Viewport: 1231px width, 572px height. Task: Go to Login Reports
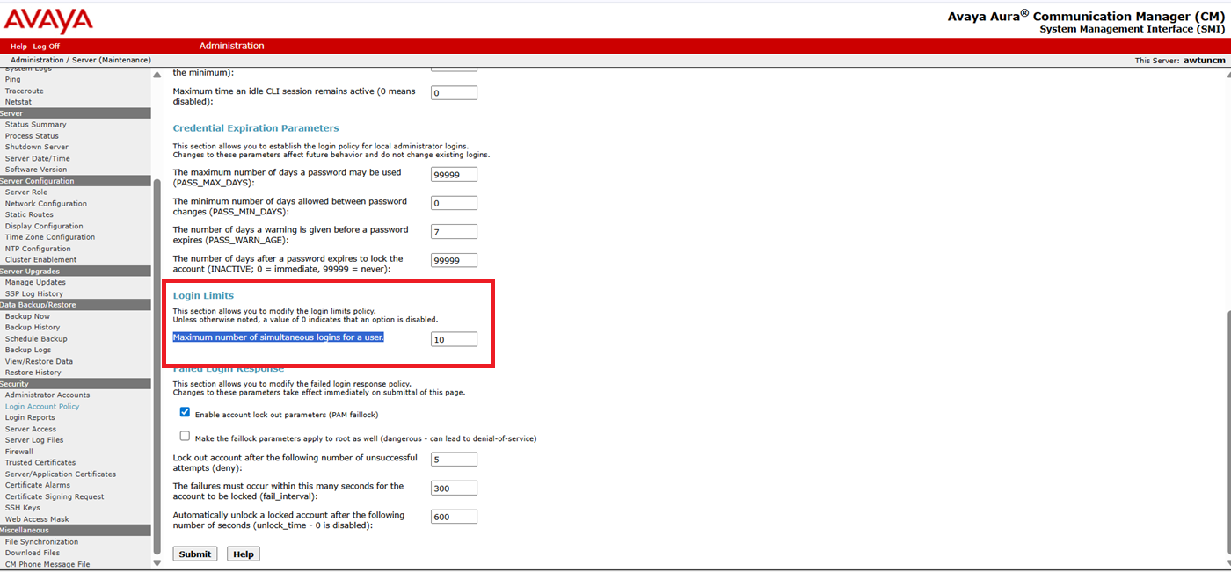[30, 418]
